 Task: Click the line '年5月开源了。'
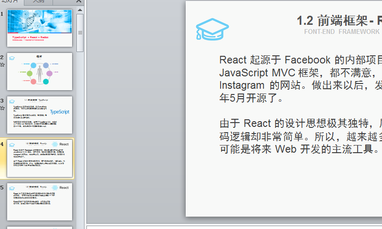point(251,98)
